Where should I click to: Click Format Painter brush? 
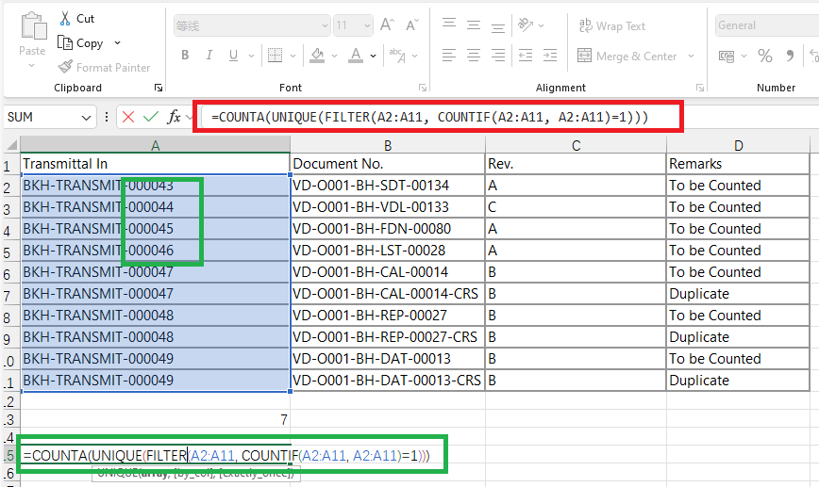[104, 67]
